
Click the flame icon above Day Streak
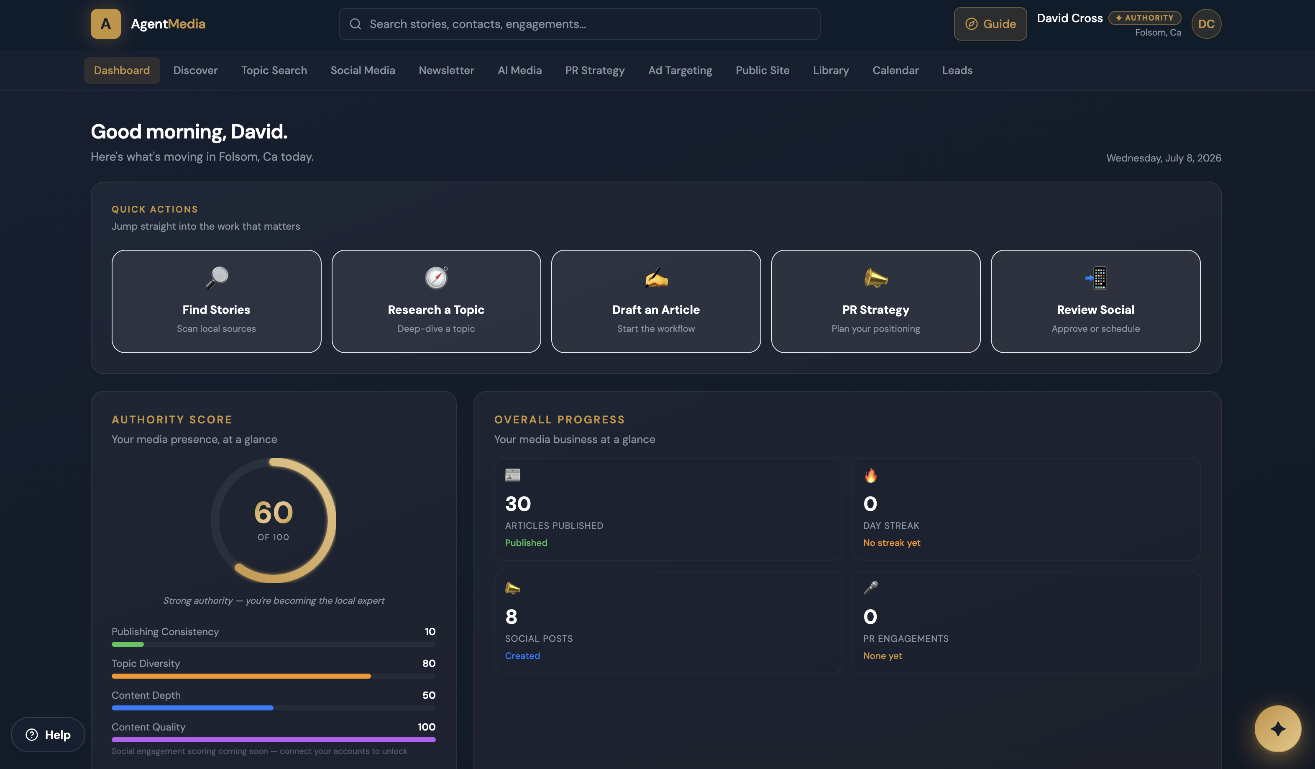pyautogui.click(x=870, y=475)
